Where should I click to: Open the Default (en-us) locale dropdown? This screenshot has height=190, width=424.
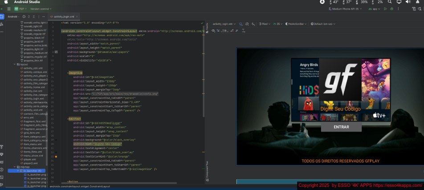pyautogui.click(x=323, y=24)
